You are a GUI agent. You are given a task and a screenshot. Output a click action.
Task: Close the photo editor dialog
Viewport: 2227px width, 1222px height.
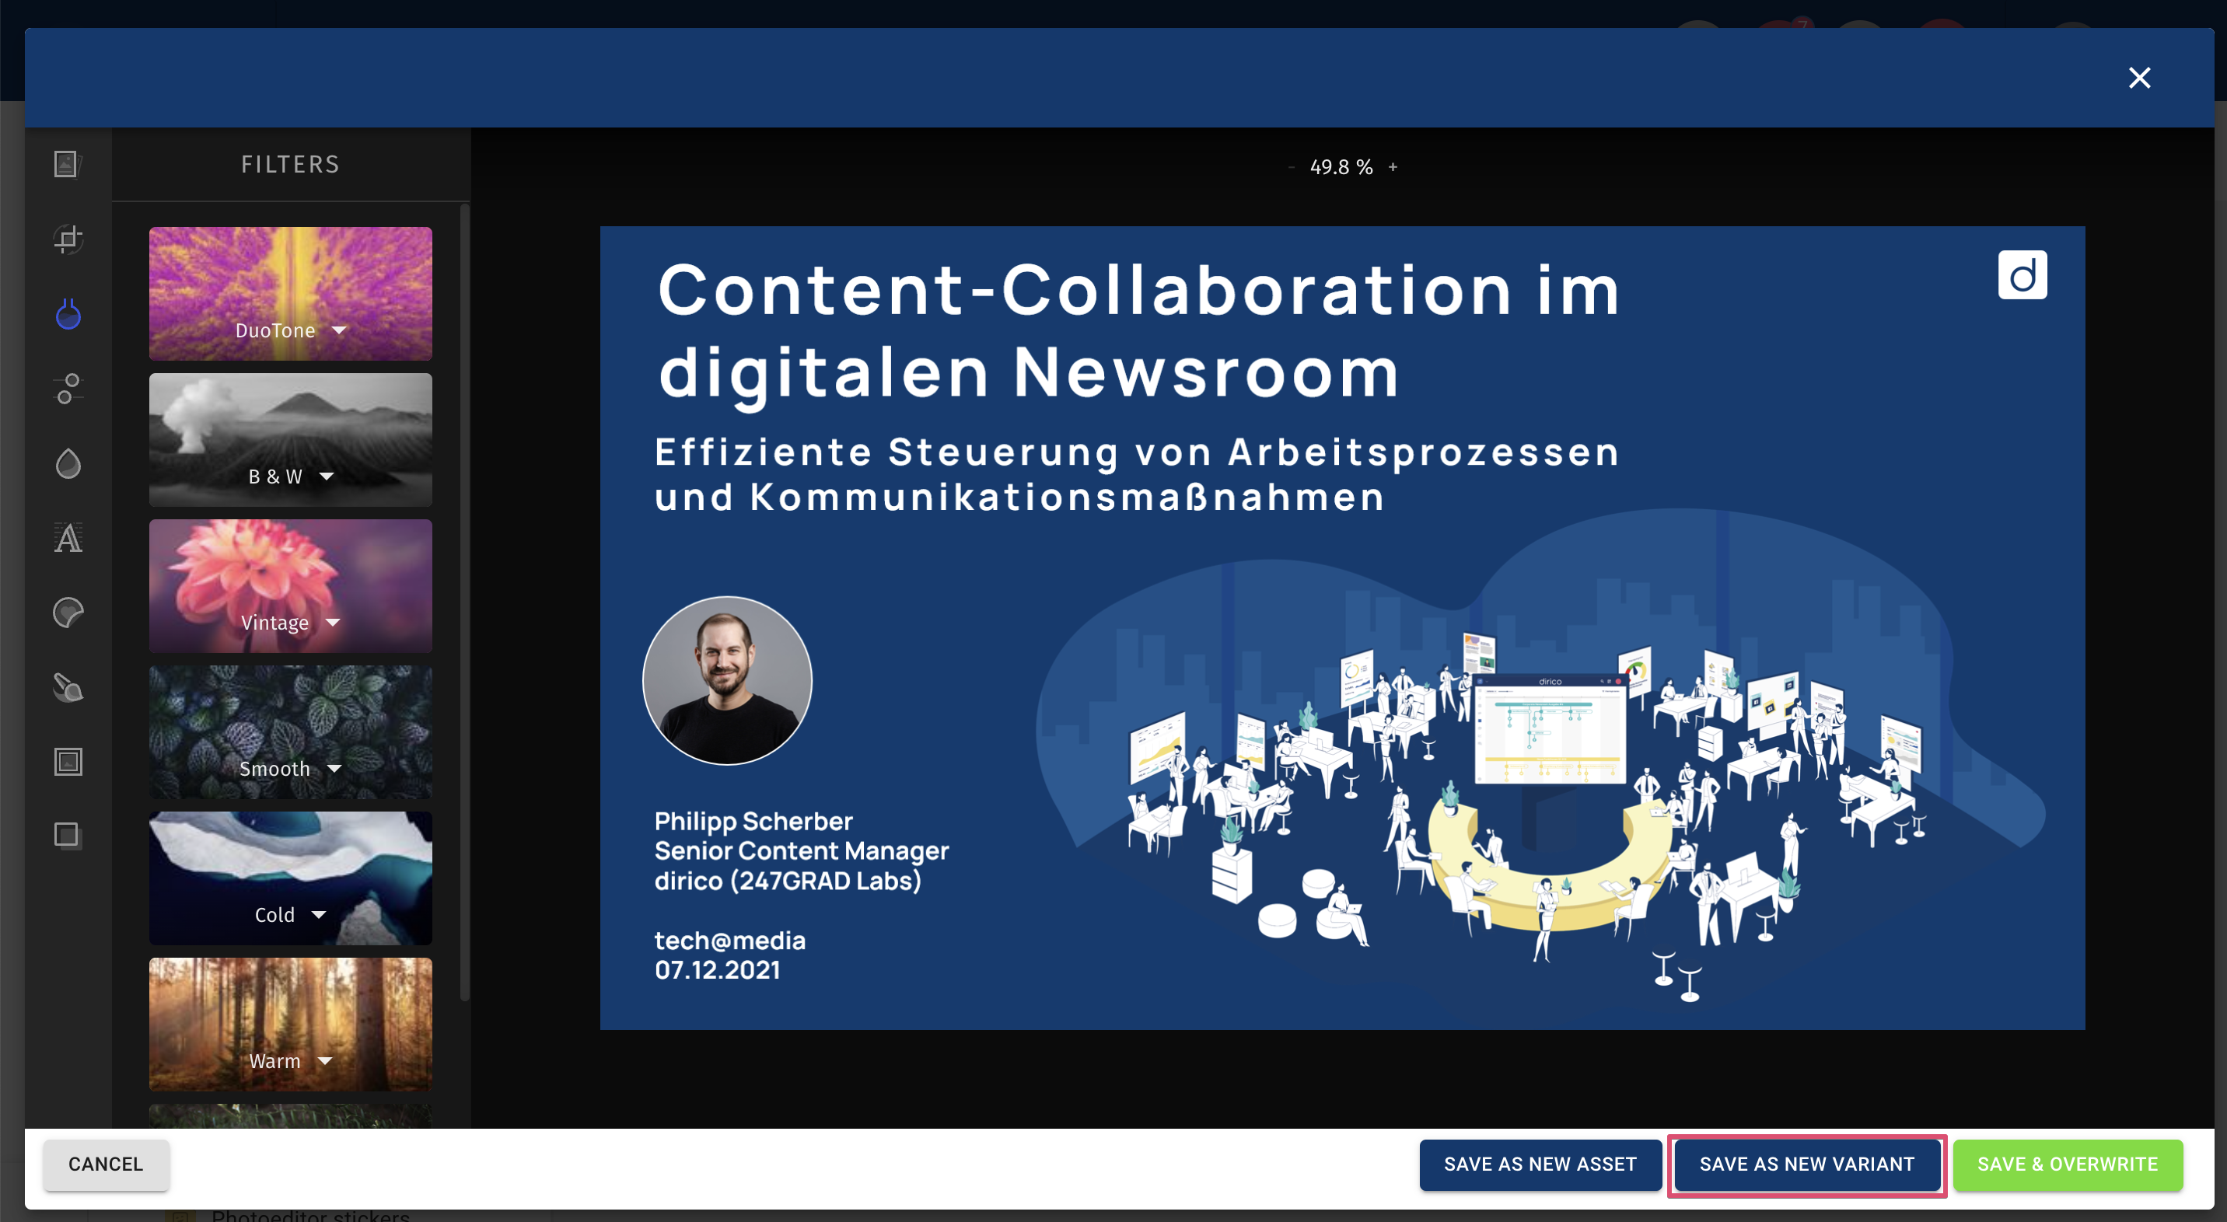(2140, 78)
